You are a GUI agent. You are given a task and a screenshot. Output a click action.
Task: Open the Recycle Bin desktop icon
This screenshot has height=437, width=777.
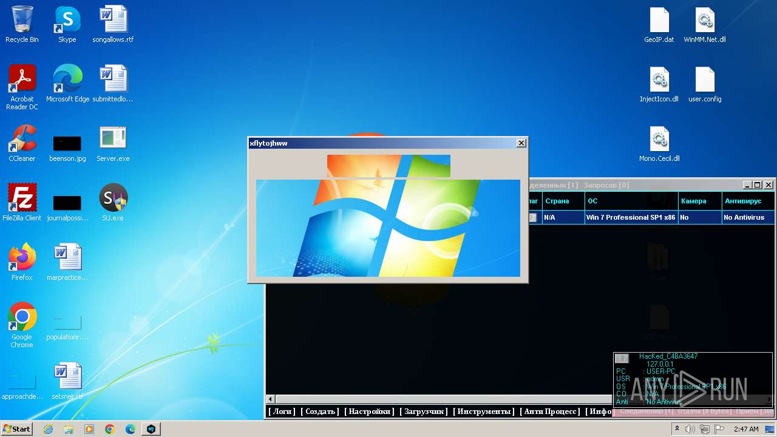(x=22, y=24)
